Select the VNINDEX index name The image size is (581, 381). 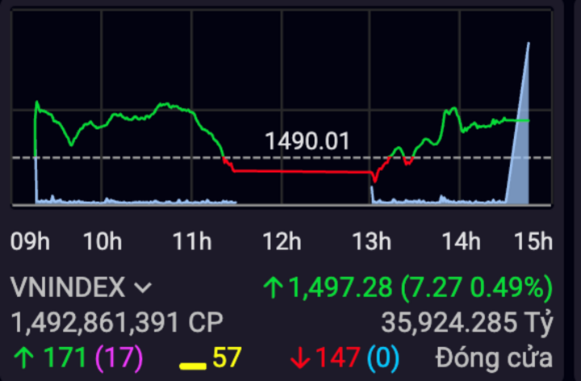point(68,287)
